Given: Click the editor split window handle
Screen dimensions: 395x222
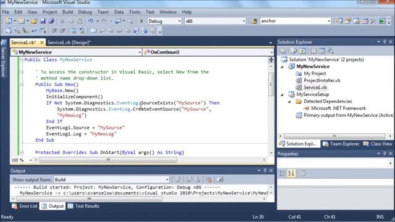Looking at the screenshot, I should tap(271, 60).
